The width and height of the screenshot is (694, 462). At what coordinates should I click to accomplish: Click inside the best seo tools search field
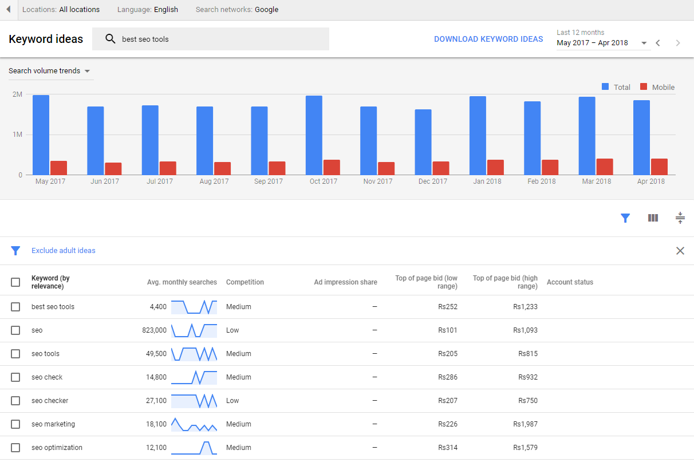(172, 38)
